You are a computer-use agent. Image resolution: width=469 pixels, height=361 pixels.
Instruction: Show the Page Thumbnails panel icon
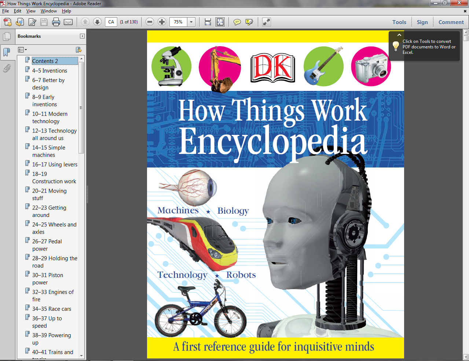pos(7,37)
